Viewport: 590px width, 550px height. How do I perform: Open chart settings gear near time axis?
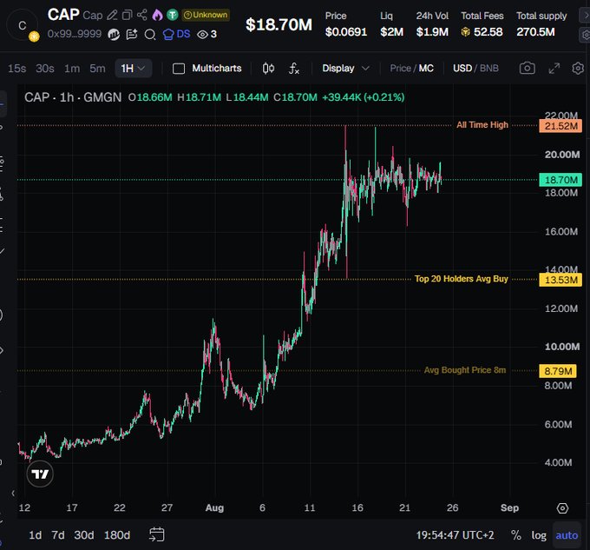(562, 508)
